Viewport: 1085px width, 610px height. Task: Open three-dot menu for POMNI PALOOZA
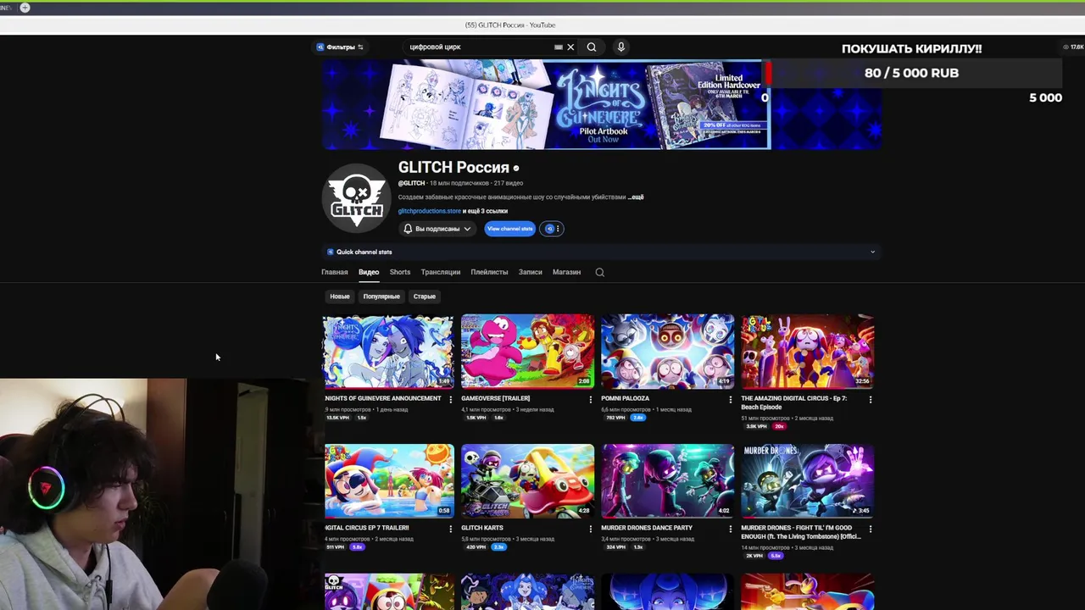click(x=731, y=399)
